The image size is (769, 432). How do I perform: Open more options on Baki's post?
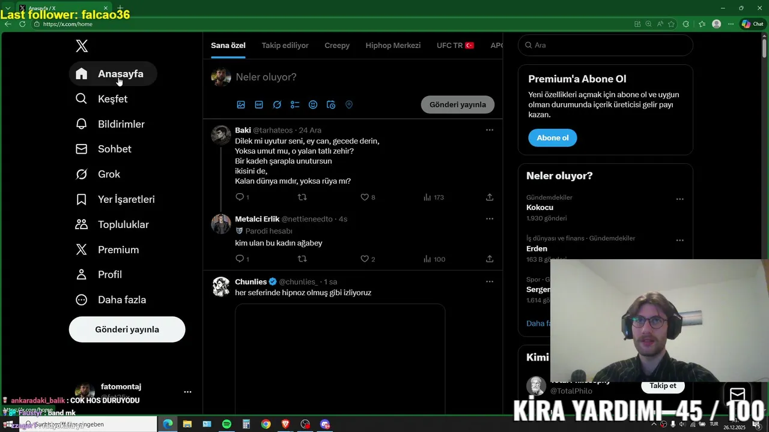[490, 130]
